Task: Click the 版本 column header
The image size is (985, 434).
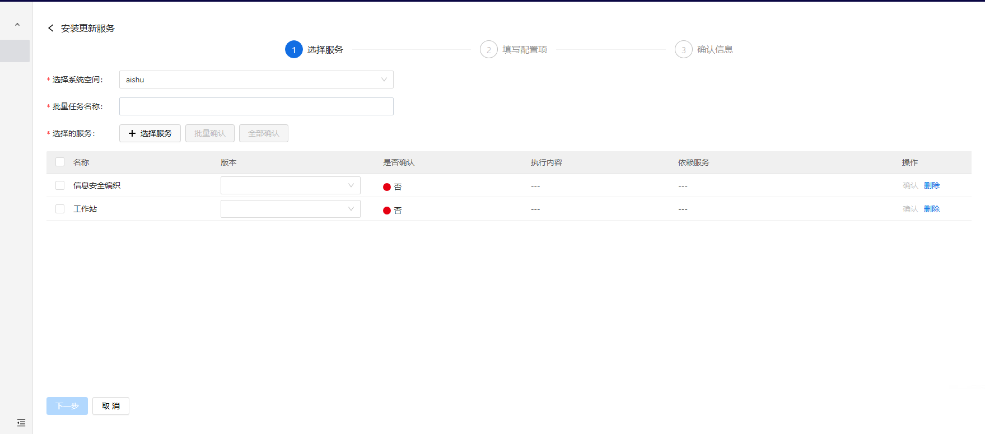Action: (228, 162)
